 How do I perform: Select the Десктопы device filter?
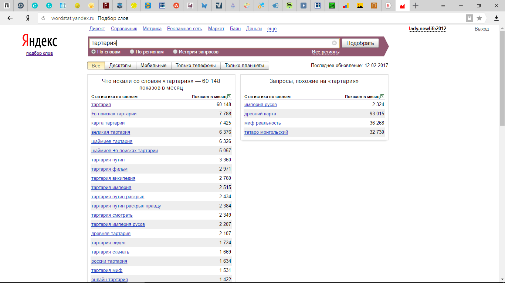[120, 66]
